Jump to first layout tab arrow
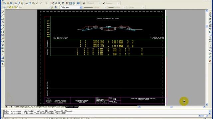This screenshot has height=119, width=213. click(x=6, y=107)
